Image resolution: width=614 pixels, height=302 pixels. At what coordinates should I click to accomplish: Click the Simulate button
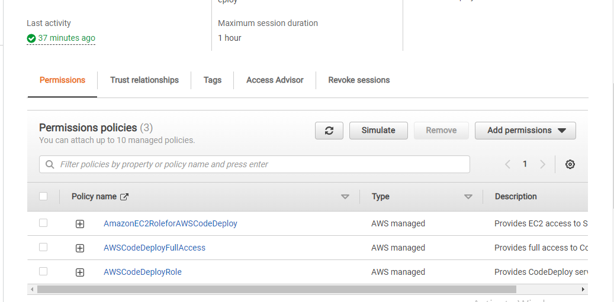point(378,131)
